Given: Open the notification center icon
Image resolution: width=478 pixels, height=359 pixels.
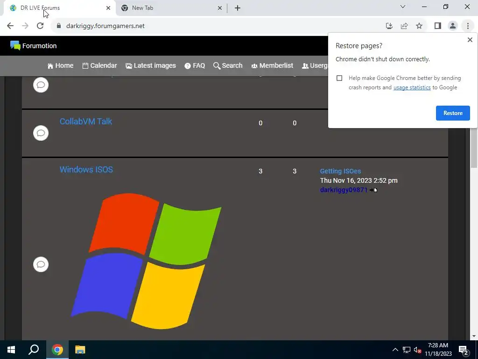Looking at the screenshot, I should pos(464,350).
